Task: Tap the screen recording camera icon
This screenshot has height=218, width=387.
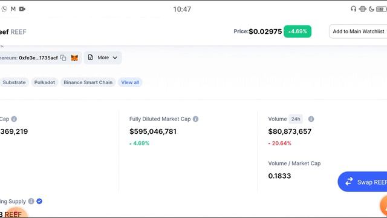Action: (x=22, y=9)
